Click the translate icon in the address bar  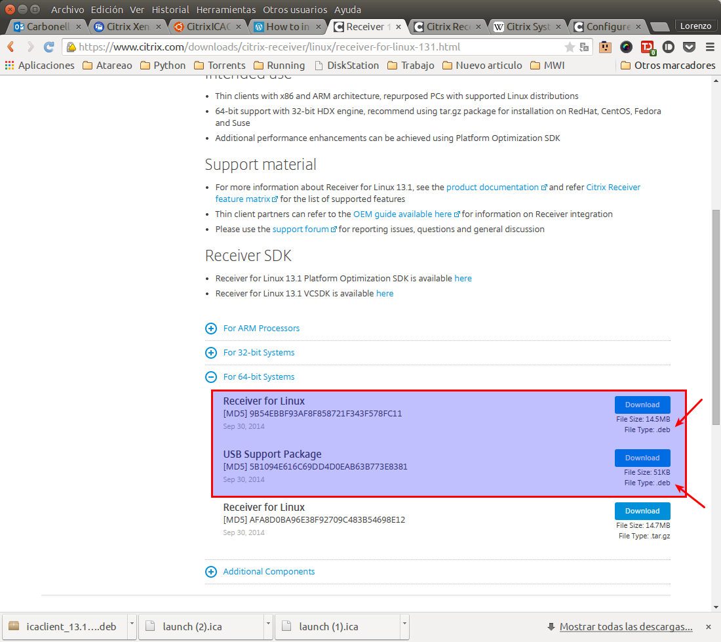coord(585,47)
